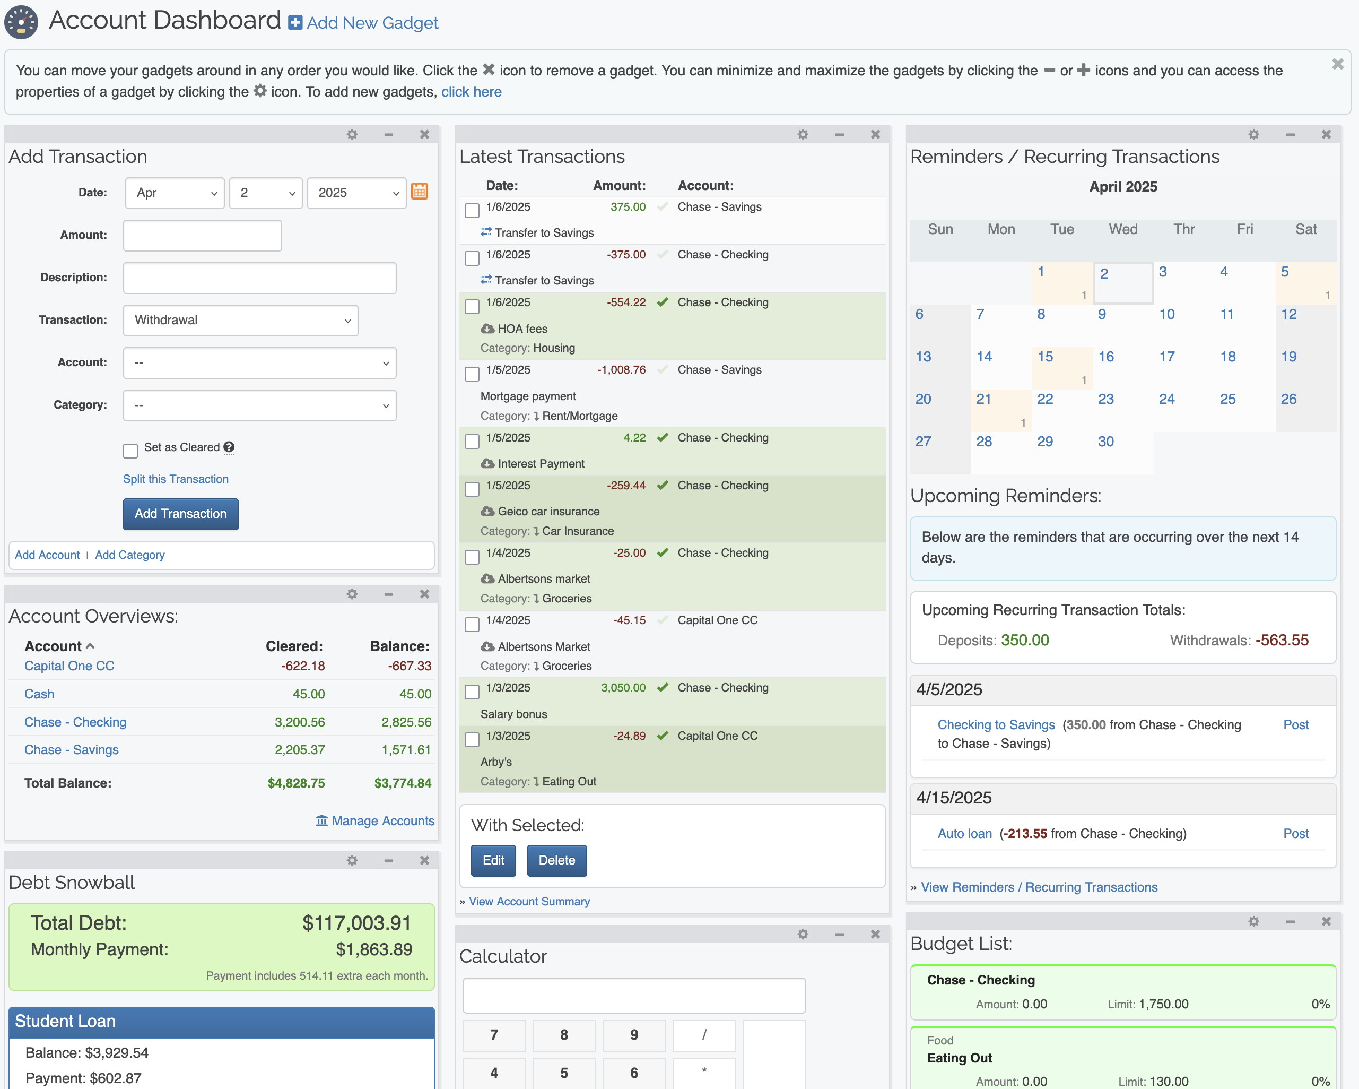Click the blue Add Transaction button
1359x1089 pixels.
pos(180,514)
